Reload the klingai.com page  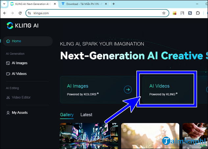pyautogui.click(x=20, y=13)
